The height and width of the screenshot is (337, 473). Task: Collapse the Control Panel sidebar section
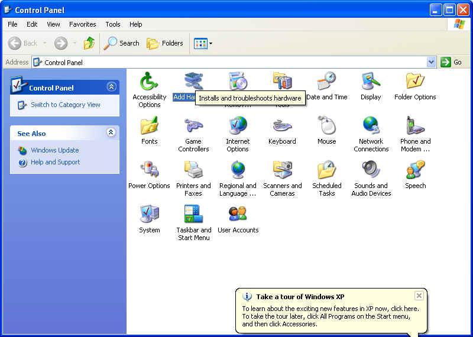click(x=111, y=87)
